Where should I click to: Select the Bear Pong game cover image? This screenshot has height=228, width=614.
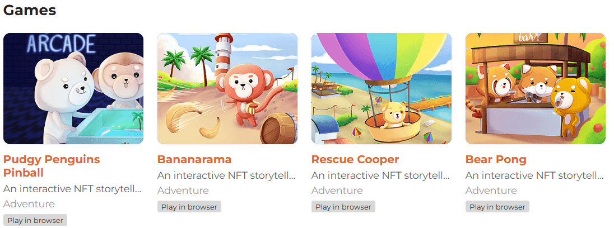point(536,88)
